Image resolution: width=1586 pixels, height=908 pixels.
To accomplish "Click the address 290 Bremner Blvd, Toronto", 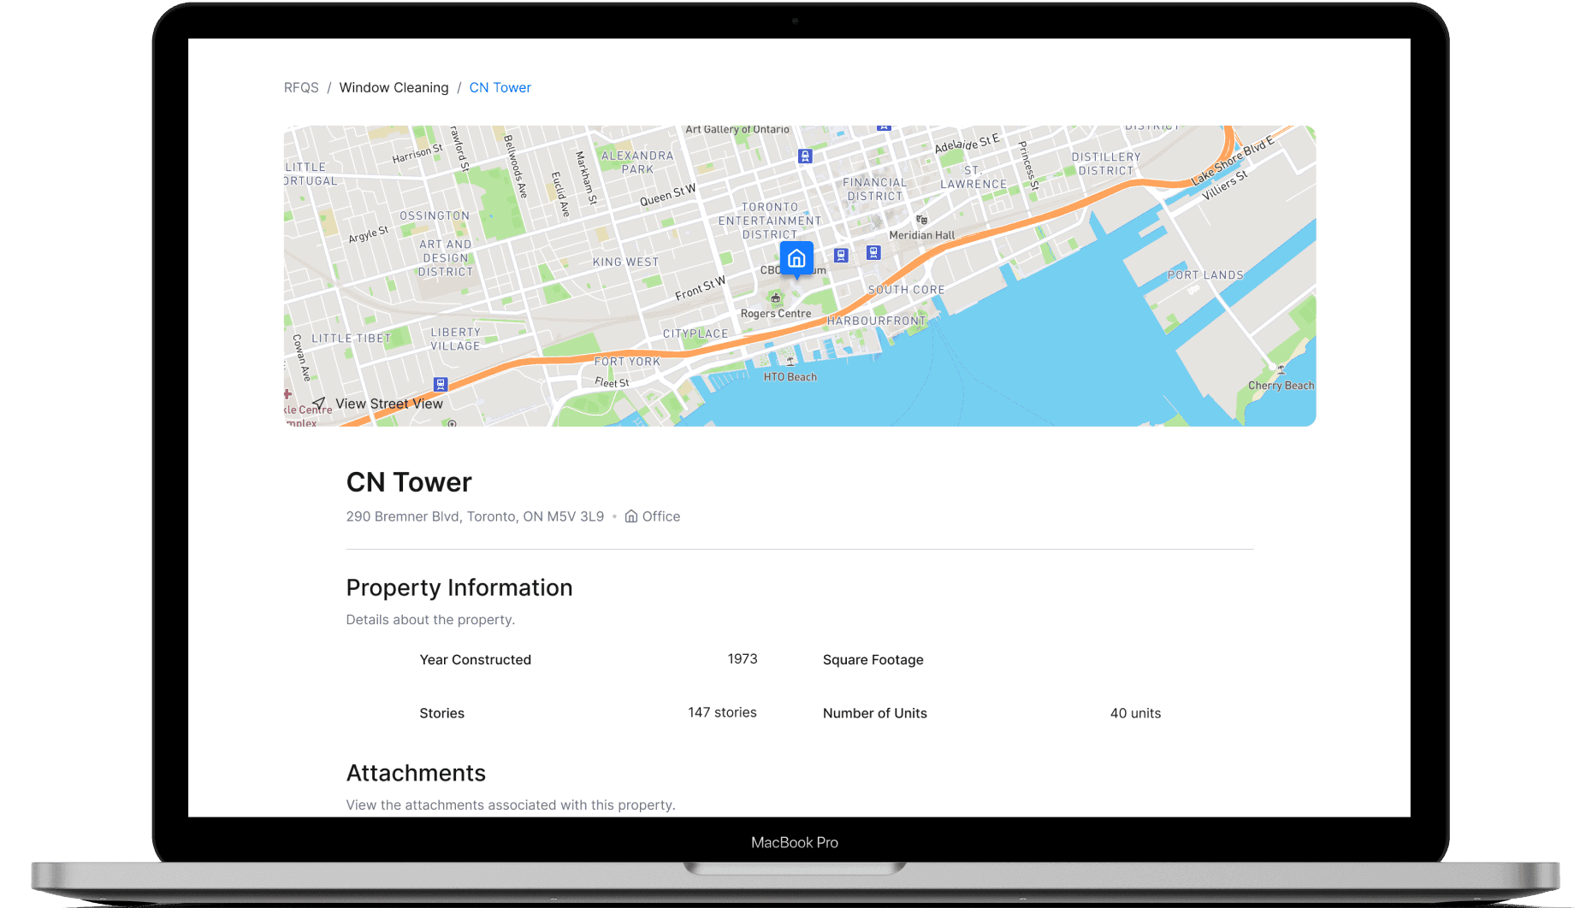I will click(x=475, y=516).
